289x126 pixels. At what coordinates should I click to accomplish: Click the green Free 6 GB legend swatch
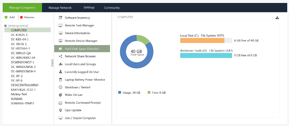149,92
